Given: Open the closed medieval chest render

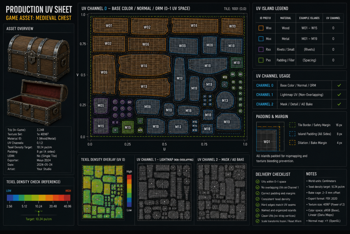Looking at the screenshot, I should 38,58.
